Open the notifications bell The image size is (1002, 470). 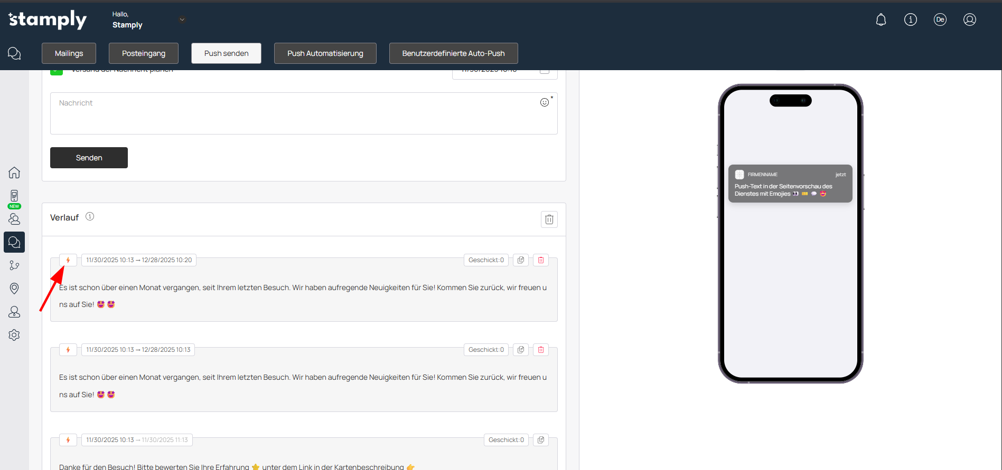click(881, 20)
